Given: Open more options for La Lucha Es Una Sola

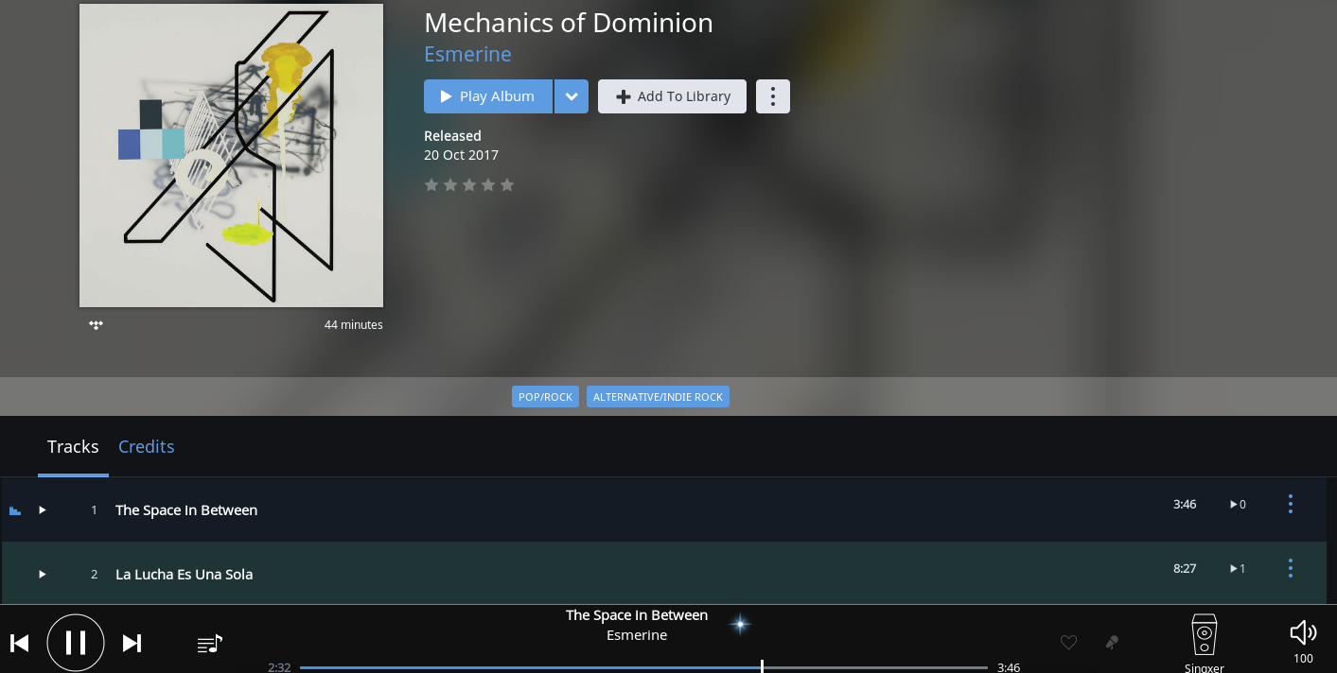Looking at the screenshot, I should [x=1290, y=568].
